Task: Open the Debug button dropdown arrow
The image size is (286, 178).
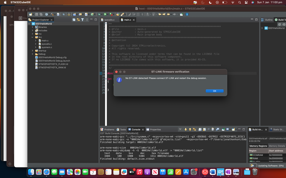Action: (x=102, y=15)
